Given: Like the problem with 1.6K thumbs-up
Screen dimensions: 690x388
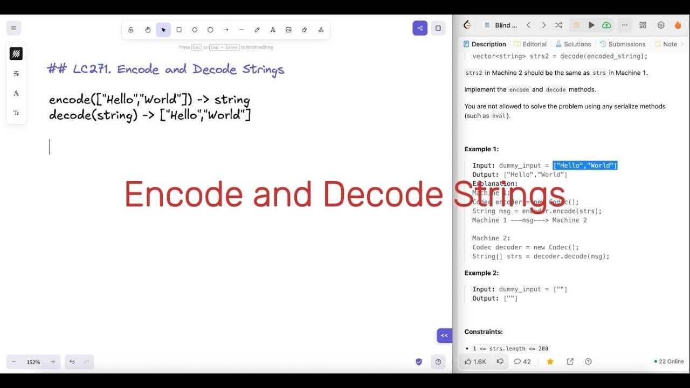Looking at the screenshot, I should pyautogui.click(x=475, y=362).
